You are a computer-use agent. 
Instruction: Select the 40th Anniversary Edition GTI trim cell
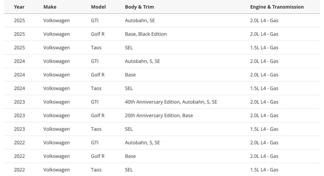pyautogui.click(x=171, y=102)
